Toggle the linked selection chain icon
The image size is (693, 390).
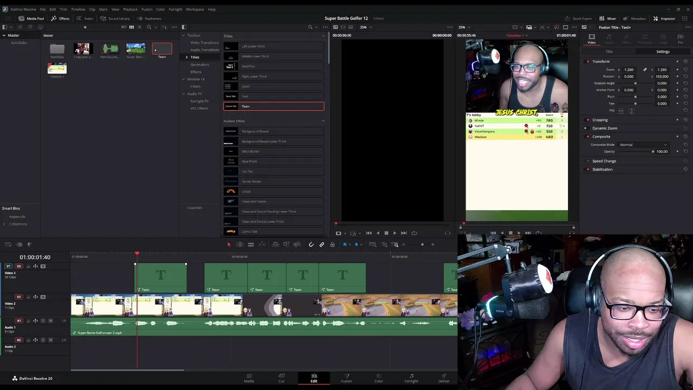pos(322,245)
